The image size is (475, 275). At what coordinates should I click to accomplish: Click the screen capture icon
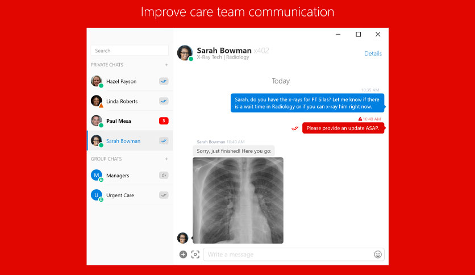[x=195, y=255]
